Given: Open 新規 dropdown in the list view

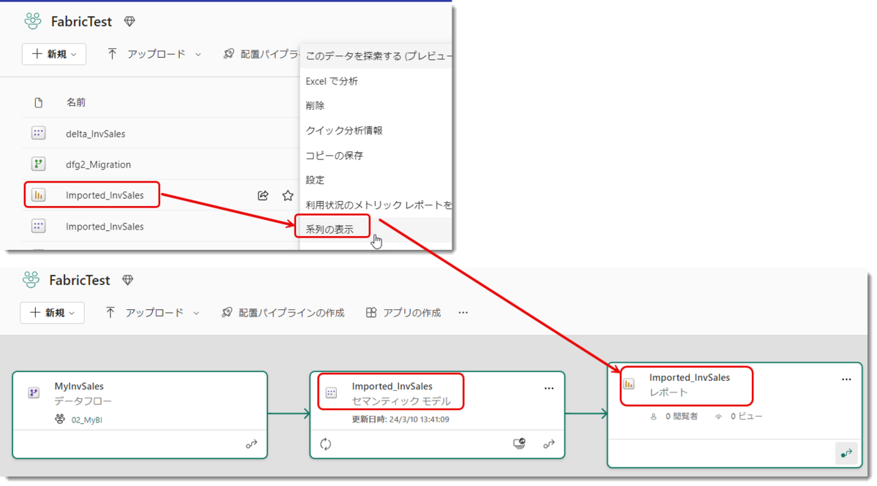Looking at the screenshot, I should tap(54, 54).
